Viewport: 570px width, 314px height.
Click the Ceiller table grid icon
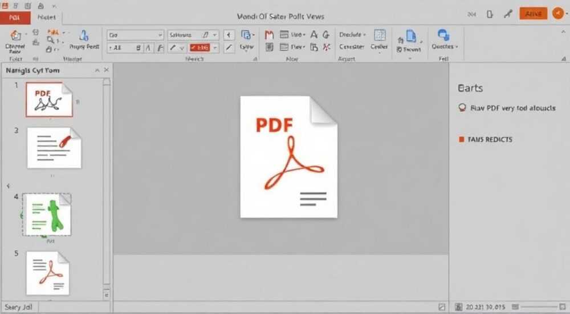click(x=380, y=35)
